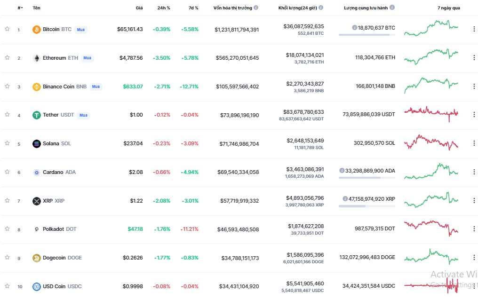The width and height of the screenshot is (478, 299).
Task: Open the Bitcoin 7-day sparkline chart
Action: tap(431, 28)
